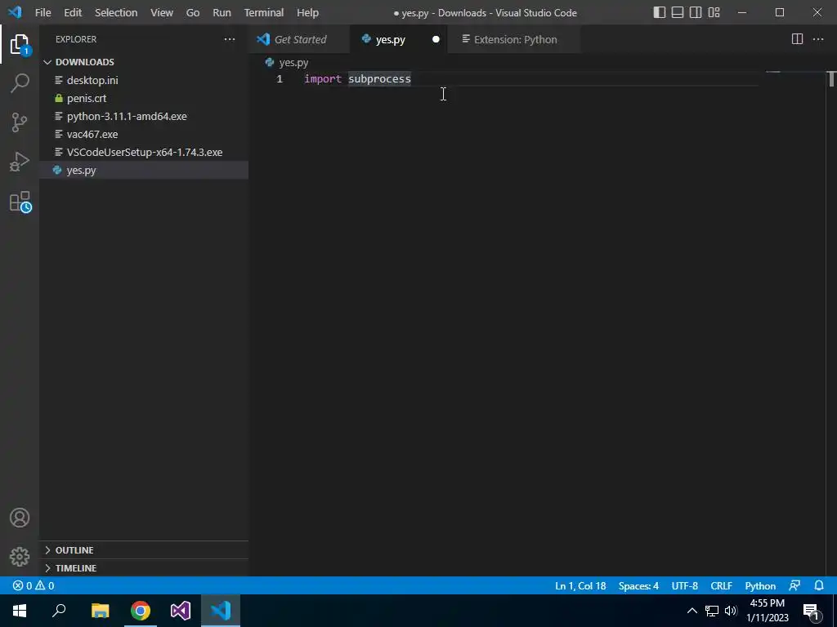
Task: Select VSCodeUserSetup-x64-1.74.3.exe file
Action: (x=144, y=152)
